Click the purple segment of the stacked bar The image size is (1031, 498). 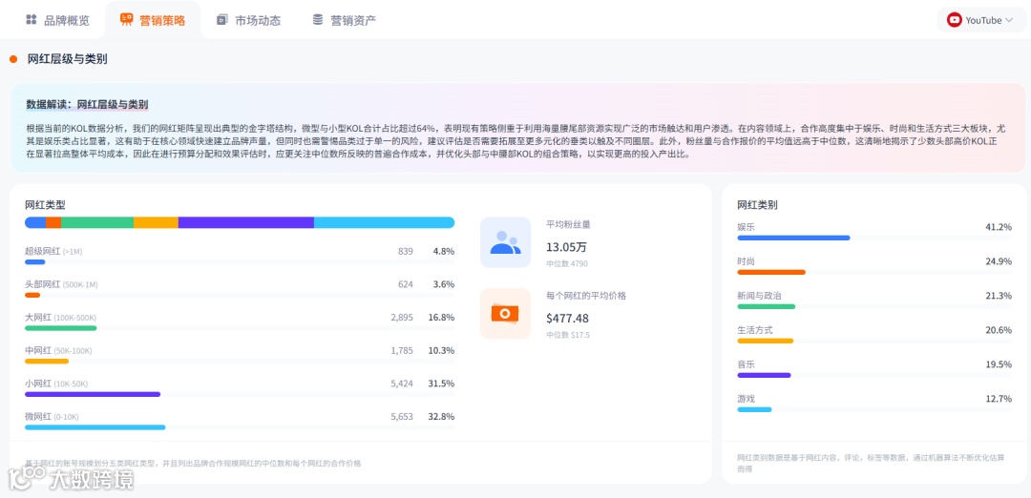[246, 222]
